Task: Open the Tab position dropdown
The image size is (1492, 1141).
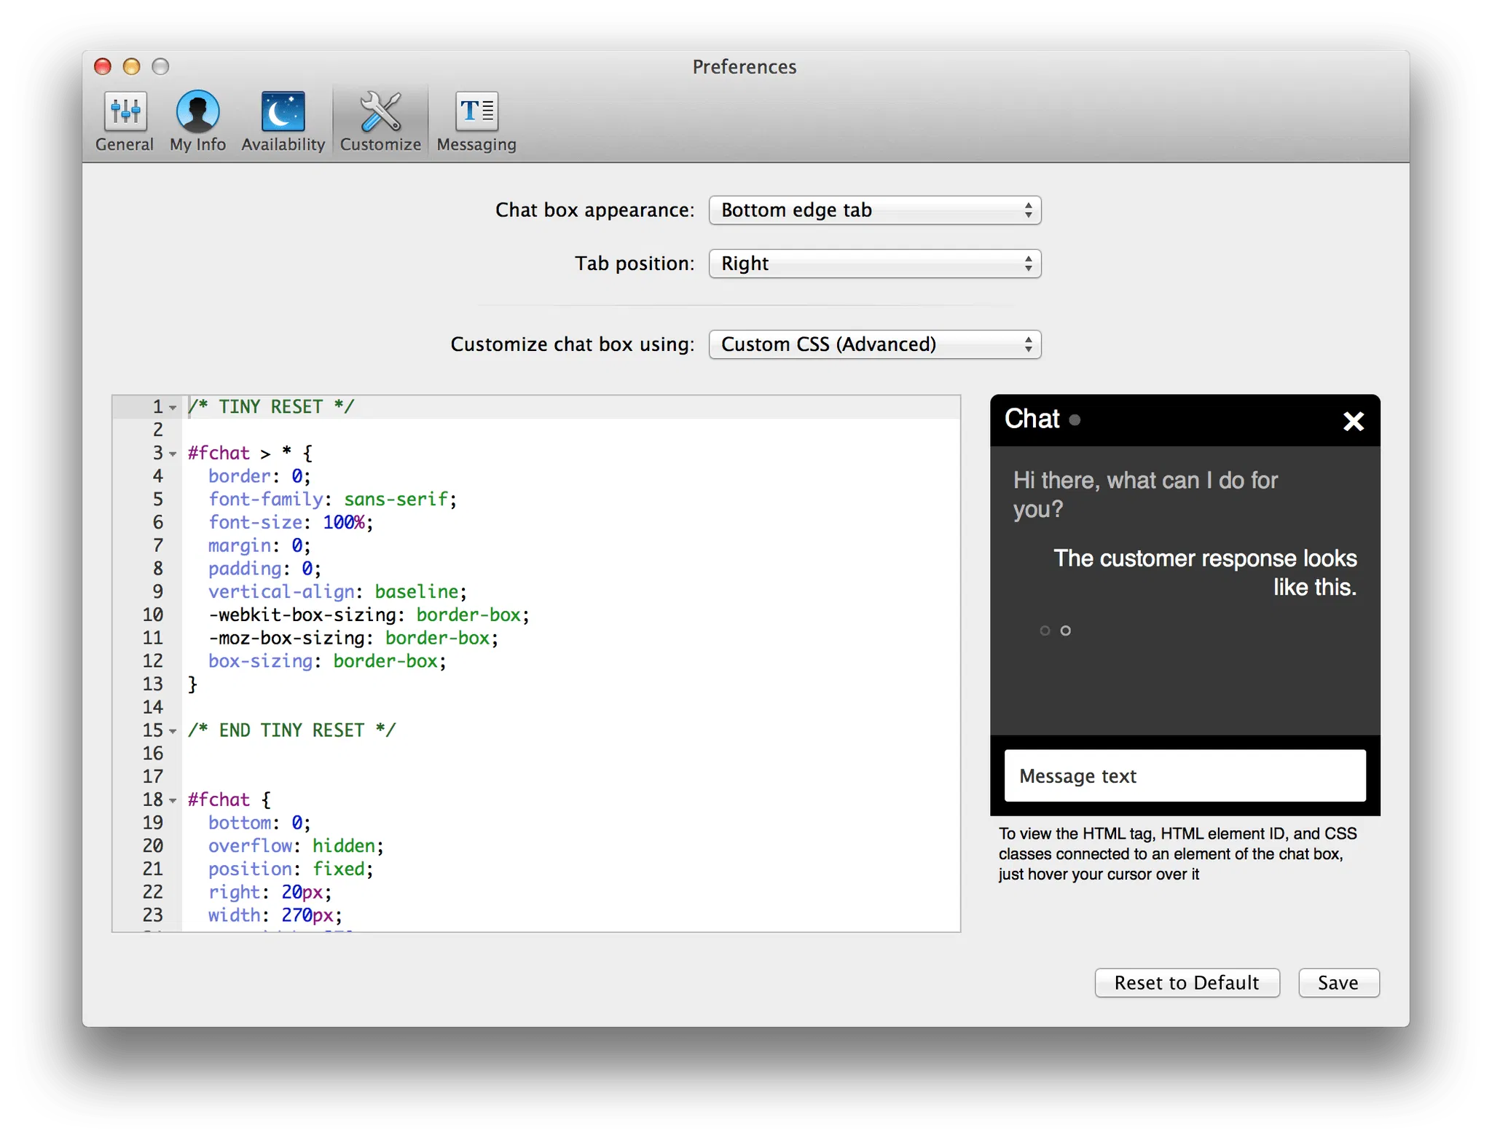Action: pyautogui.click(x=874, y=264)
